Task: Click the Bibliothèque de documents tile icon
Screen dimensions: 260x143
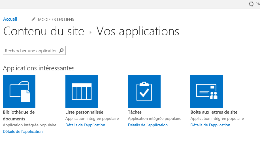Action: (x=19, y=91)
